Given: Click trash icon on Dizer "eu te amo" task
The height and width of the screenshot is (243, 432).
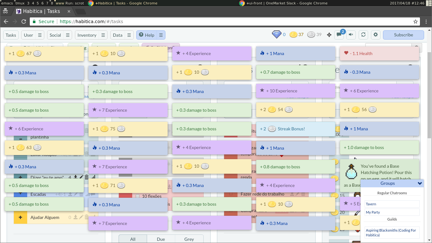Looking at the screenshot, I should [x=87, y=177].
